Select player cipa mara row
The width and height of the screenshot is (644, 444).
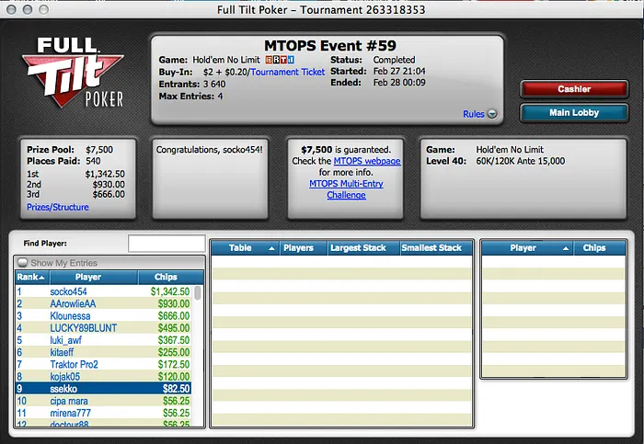(103, 401)
